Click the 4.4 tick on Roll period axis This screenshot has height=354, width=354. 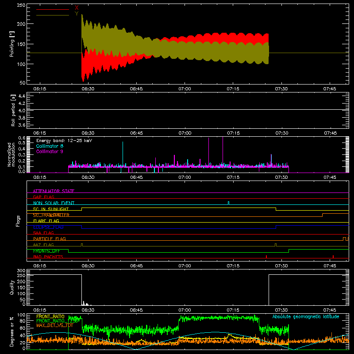click(22, 96)
